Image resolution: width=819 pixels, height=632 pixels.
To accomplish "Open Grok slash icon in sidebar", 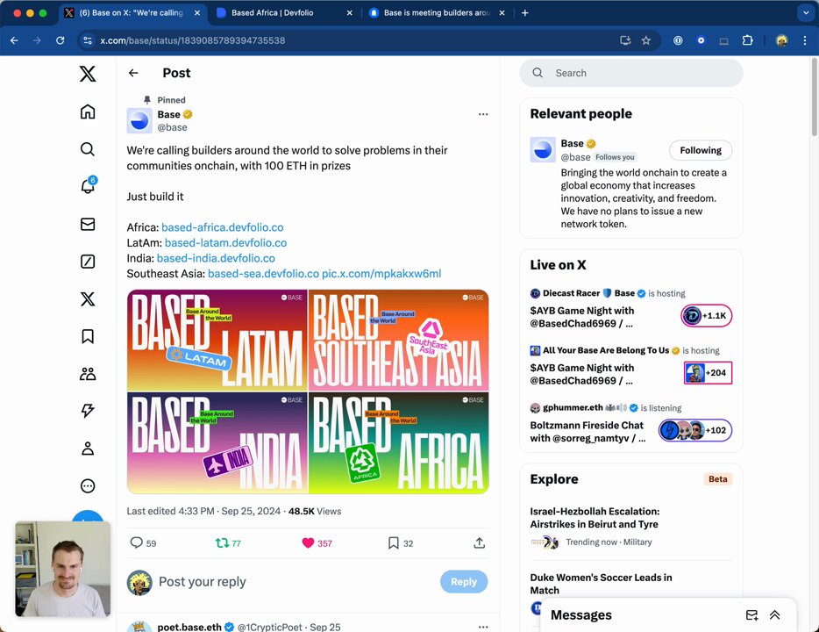I will click(x=88, y=262).
